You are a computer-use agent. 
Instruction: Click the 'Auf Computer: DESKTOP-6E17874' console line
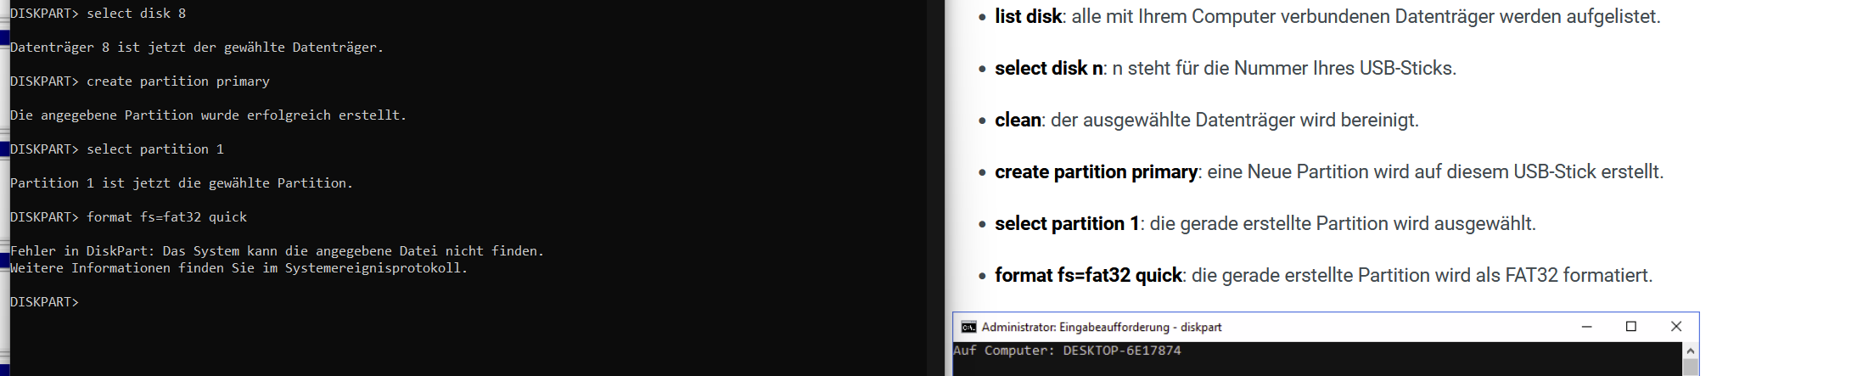1067,351
